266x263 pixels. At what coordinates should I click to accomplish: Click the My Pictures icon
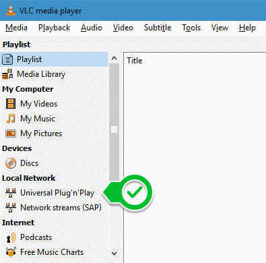pos(11,134)
